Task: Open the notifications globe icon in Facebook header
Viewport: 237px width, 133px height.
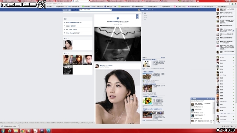Action: (77, 10)
